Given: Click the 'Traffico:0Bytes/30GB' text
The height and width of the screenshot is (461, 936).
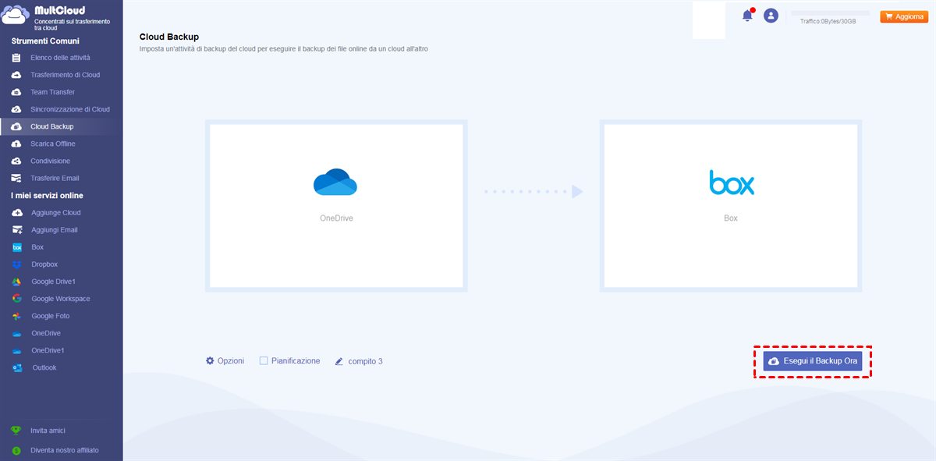Looking at the screenshot, I should pyautogui.click(x=828, y=22).
